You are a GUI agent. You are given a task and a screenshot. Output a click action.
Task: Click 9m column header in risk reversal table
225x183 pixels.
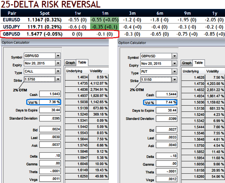tap(187, 13)
